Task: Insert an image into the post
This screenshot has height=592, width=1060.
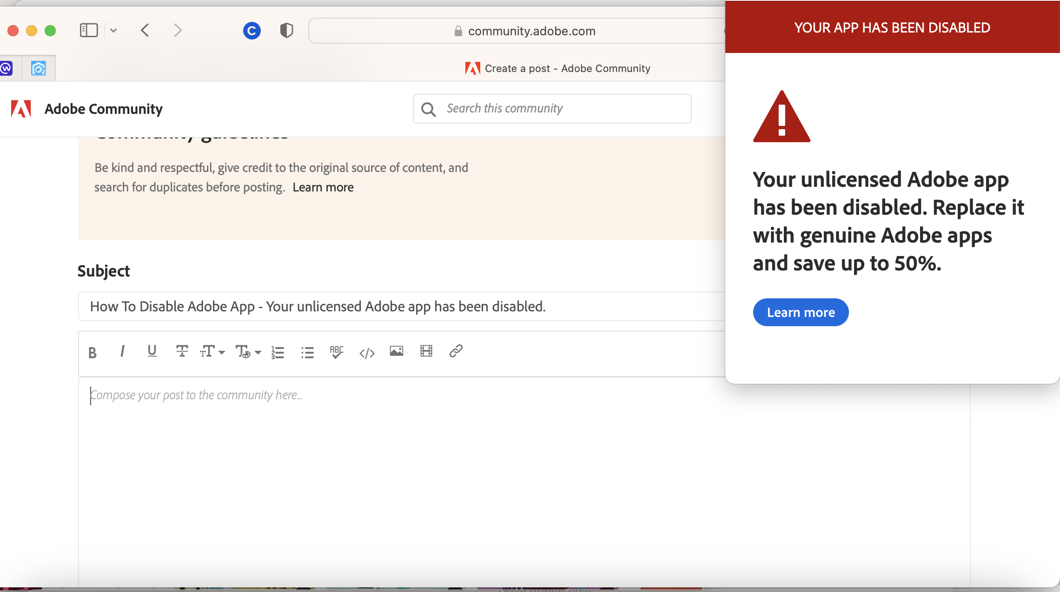Action: point(396,352)
